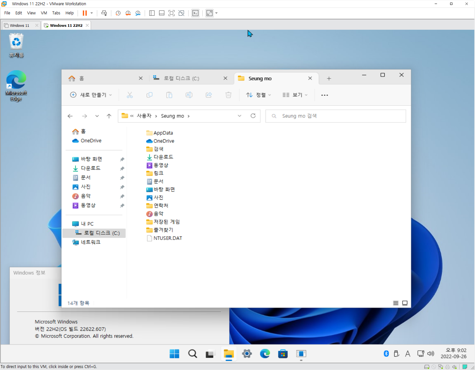Click the Cut scissors icon in Explorer toolbar
This screenshot has width=475, height=370.
pos(130,95)
